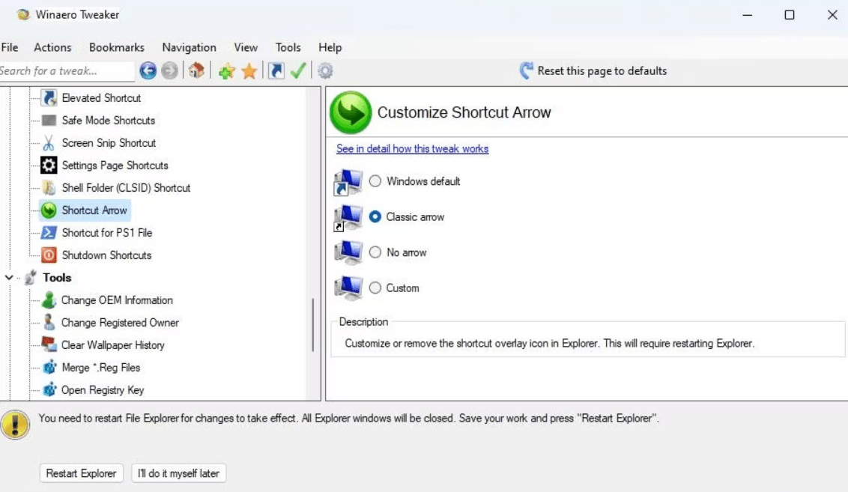Viewport: 848px width, 492px height.
Task: Click the Open Registry Key icon
Action: pos(49,389)
